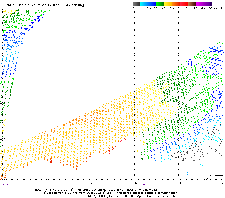Click the '-9' longitude axis label
Viewport: 225px width, 198px height.
(x=90, y=183)
